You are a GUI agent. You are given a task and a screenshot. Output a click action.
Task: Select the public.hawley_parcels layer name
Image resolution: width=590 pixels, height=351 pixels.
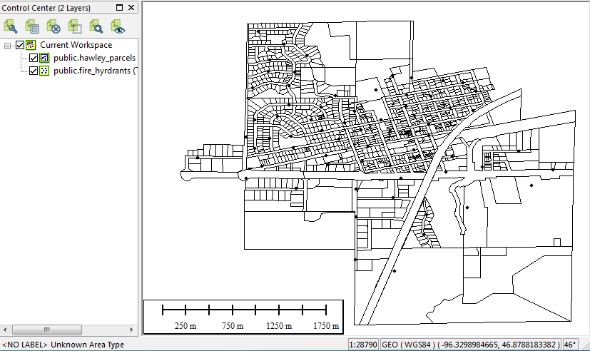[x=94, y=58]
